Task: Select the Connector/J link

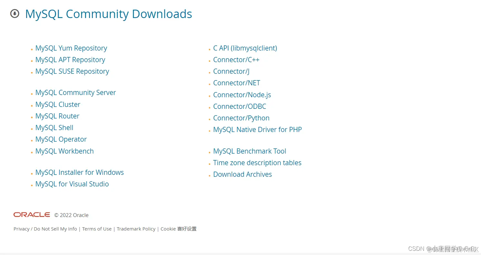Action: tap(231, 71)
